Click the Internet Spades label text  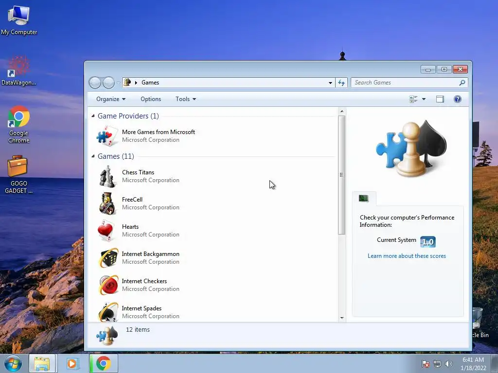click(x=142, y=308)
